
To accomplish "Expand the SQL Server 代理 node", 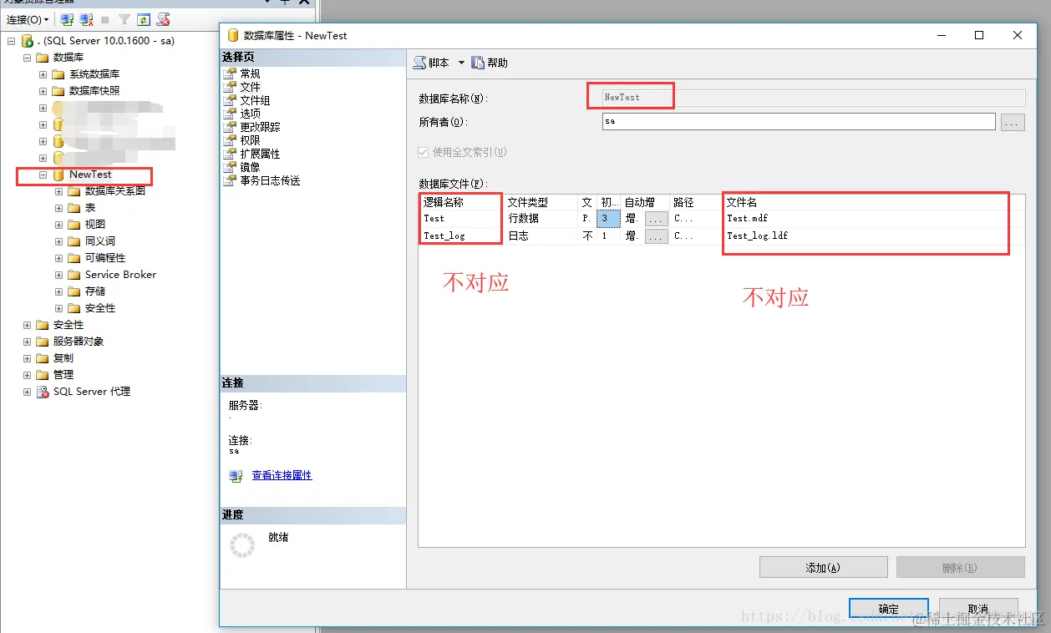I will click(27, 392).
